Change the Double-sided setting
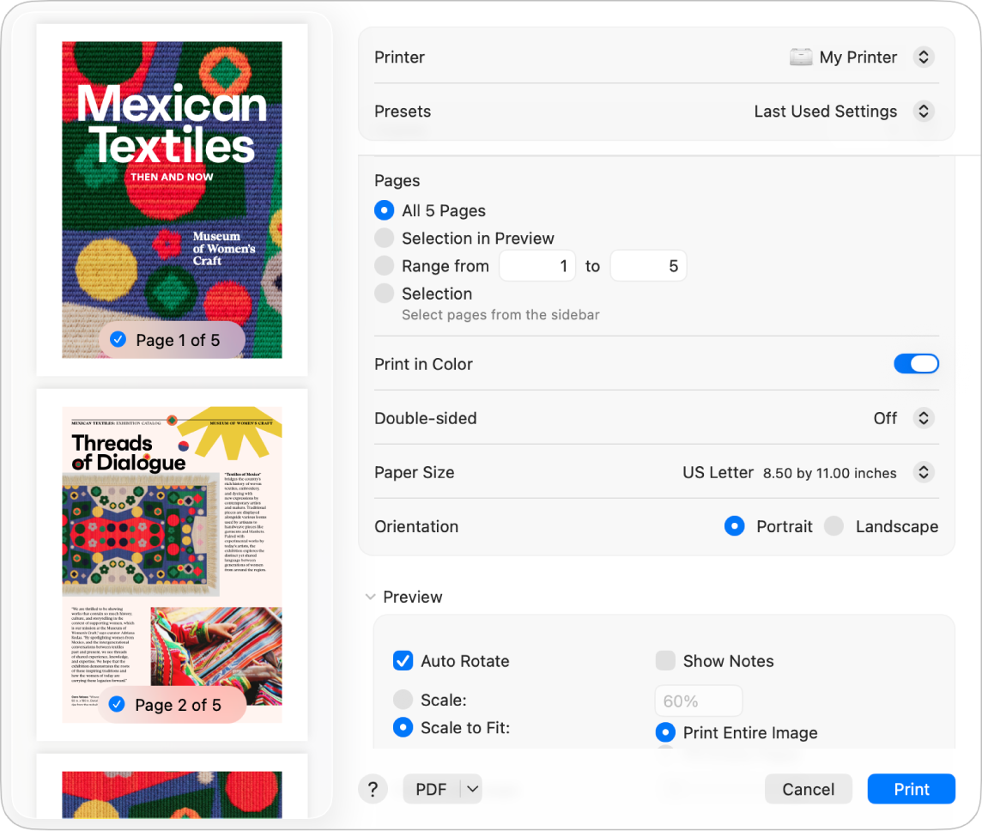This screenshot has width=982, height=831. [x=924, y=418]
